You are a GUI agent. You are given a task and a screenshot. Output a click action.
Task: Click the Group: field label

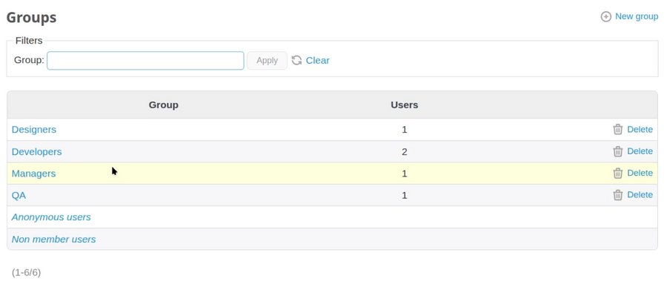29,60
